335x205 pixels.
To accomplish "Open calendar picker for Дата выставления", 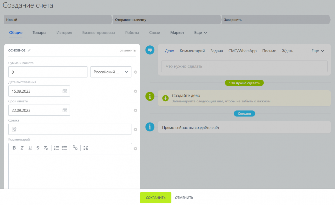I will (65, 91).
